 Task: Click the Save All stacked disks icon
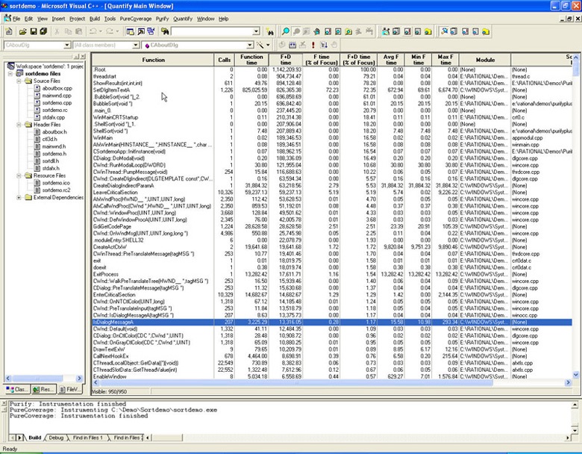coord(43,32)
